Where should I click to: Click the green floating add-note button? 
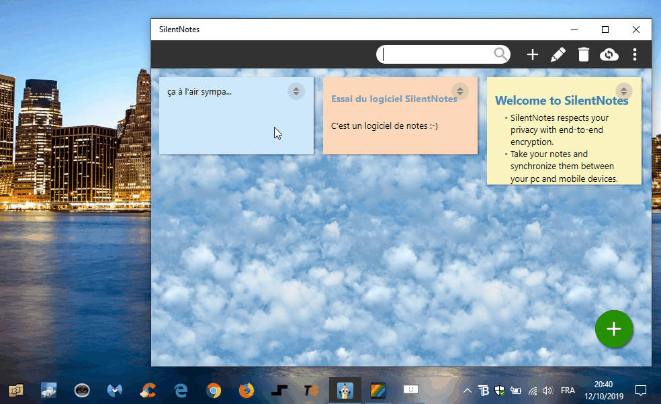(x=614, y=329)
